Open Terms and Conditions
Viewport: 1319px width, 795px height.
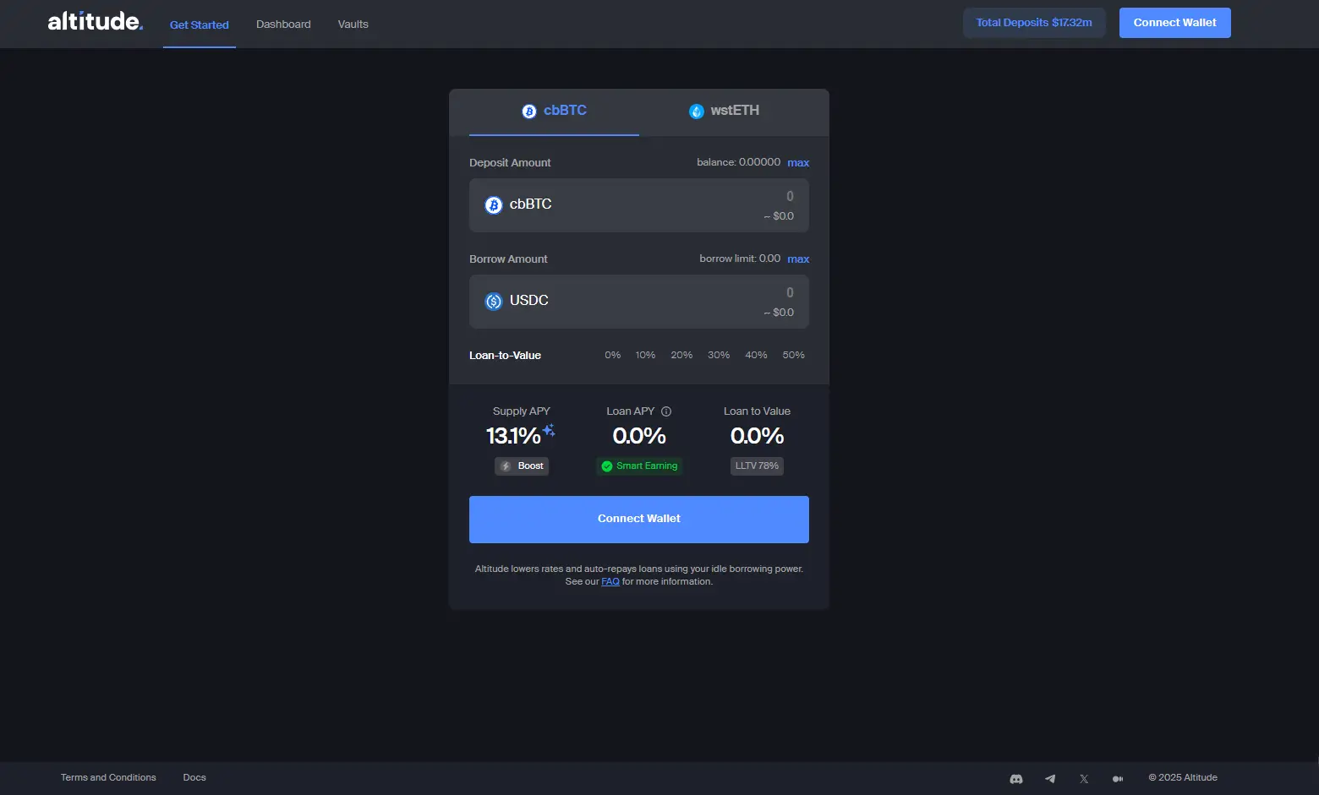click(108, 778)
